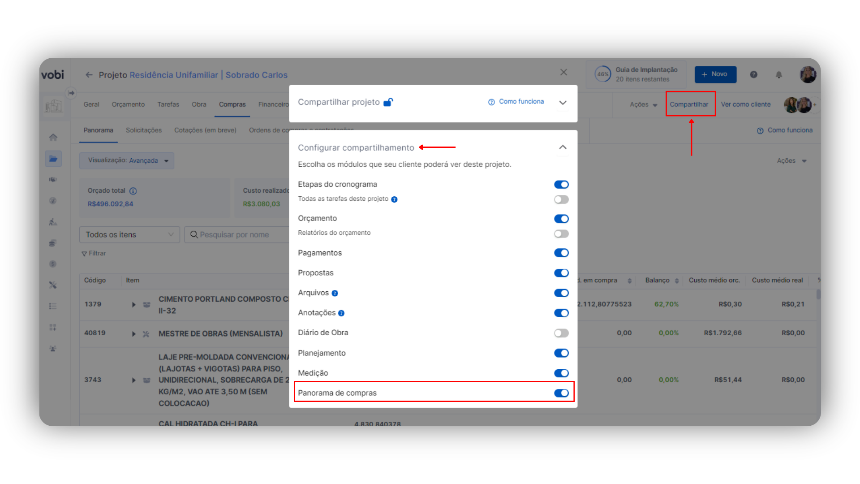Click the unlock padlock icon beside Compartilhar projeto
Screen dimensions: 860x484
click(388, 102)
